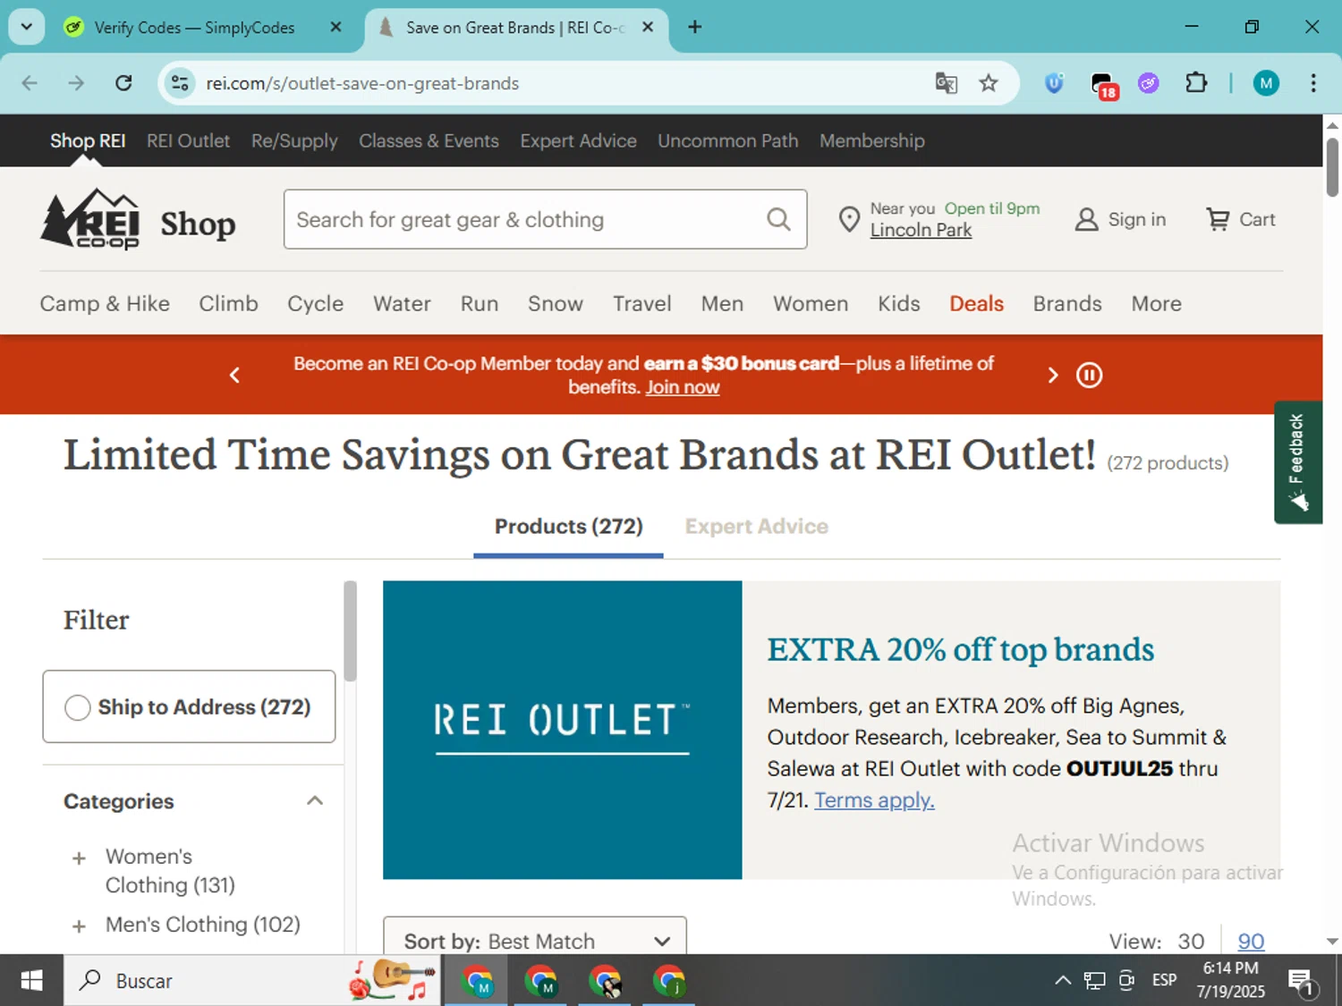Close the Save on Great Brands tab
Image resolution: width=1342 pixels, height=1006 pixels.
pyautogui.click(x=648, y=27)
